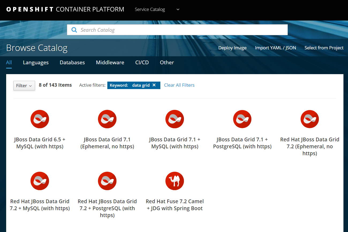348x232 pixels.
Task: Click Deploy Image link
Action: (232, 48)
